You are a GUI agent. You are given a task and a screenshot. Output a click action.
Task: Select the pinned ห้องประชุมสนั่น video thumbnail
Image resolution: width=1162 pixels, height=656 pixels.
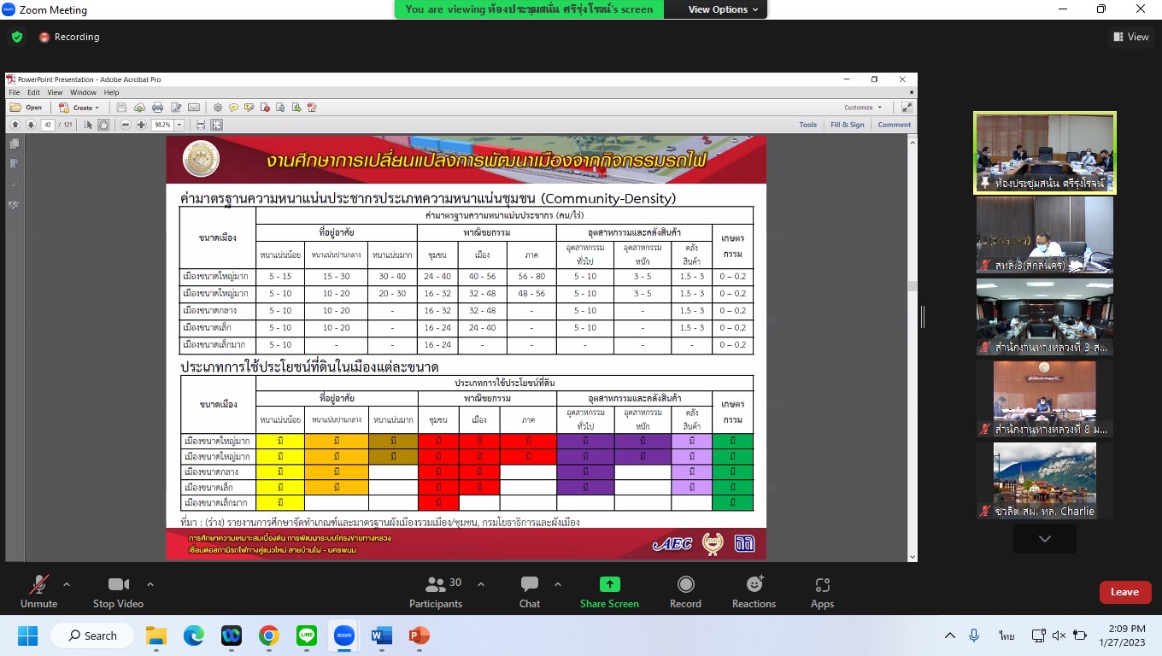point(1044,153)
